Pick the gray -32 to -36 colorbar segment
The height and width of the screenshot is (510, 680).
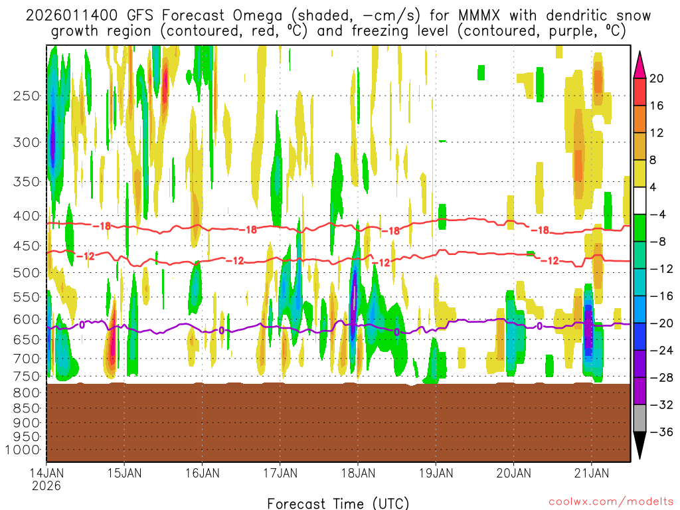[639, 418]
